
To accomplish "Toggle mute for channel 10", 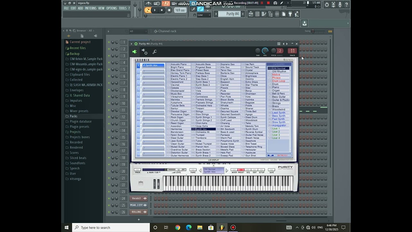I will coord(109,103).
